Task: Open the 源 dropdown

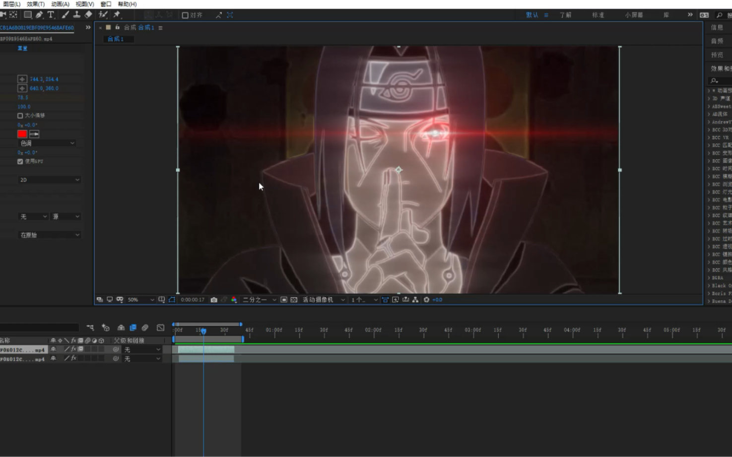Action: point(66,216)
